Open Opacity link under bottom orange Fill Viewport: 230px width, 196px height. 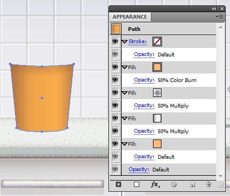click(144, 157)
